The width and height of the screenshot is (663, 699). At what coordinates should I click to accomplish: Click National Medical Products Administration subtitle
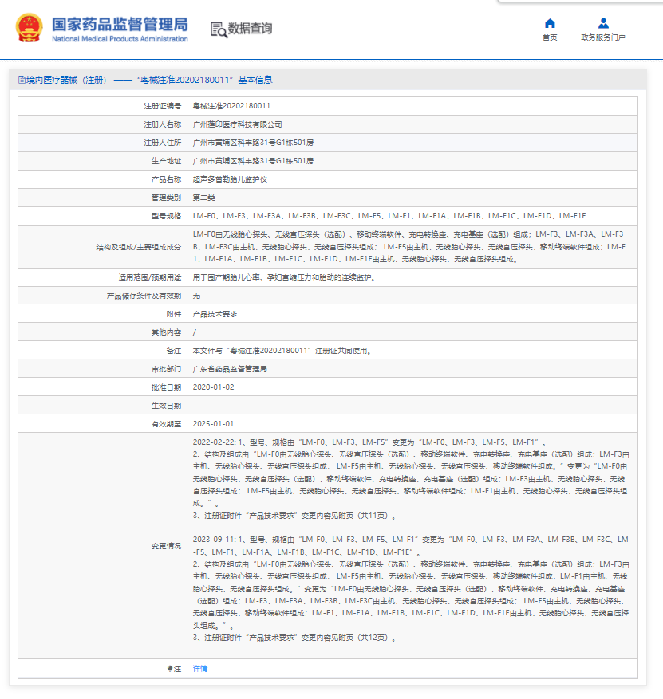click(x=120, y=39)
